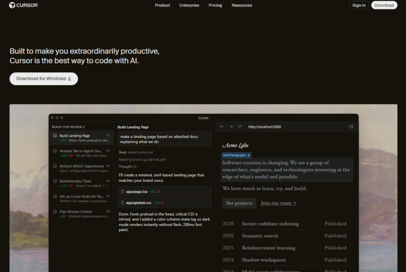Click Semantic search row
Screen dimensions: 406x272
tap(287, 236)
